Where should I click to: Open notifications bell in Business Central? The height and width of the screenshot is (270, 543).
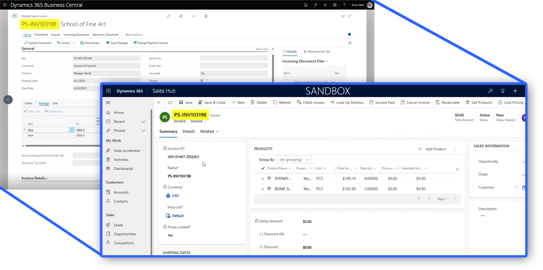325,5
